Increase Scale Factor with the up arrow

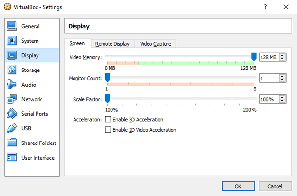click(x=282, y=97)
